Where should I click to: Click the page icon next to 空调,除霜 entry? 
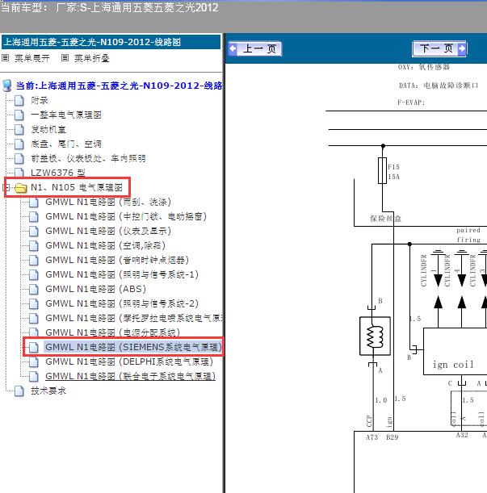[34, 245]
